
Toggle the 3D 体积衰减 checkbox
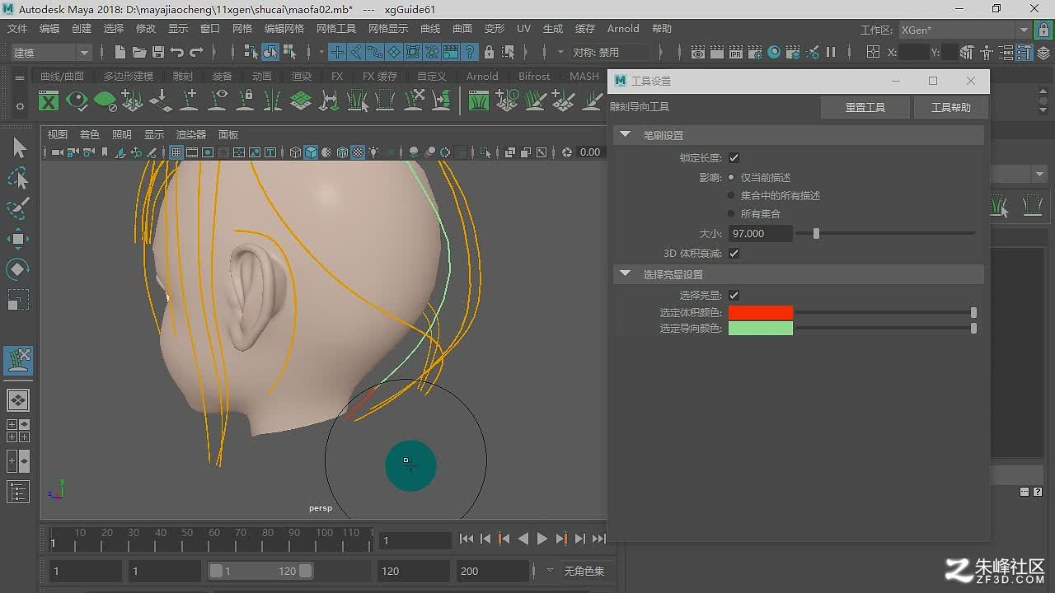[734, 253]
